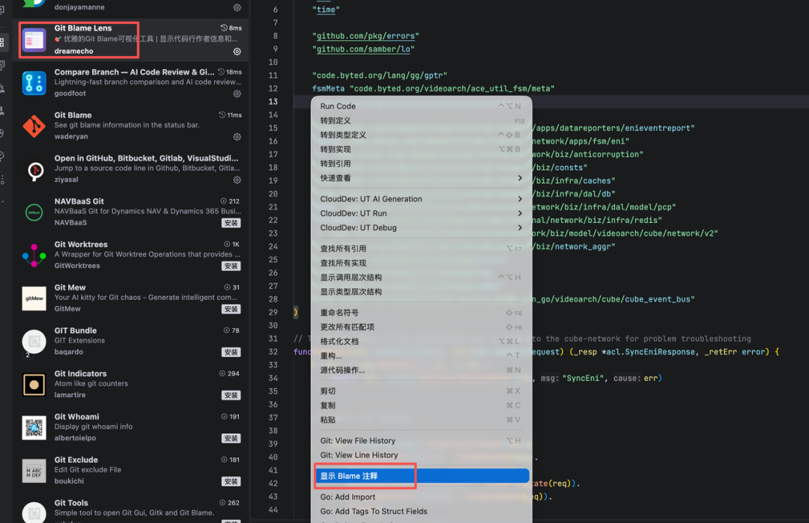Select 转到类型定义 menu entry
Viewport: 809px width, 523px height.
(422, 135)
